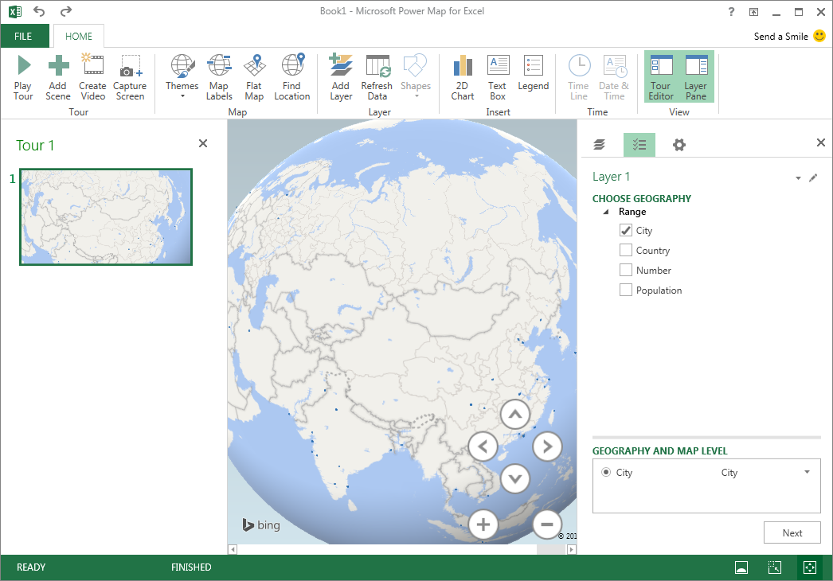Open the layer Settings gear tab
Image resolution: width=833 pixels, height=581 pixels.
tap(679, 144)
